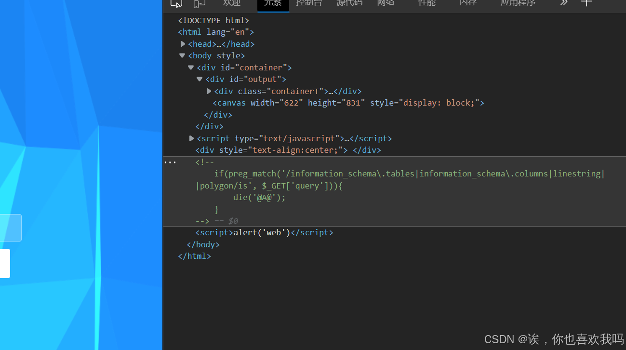
Task: Expand the script type="text/javascript" node
Action: (191, 138)
